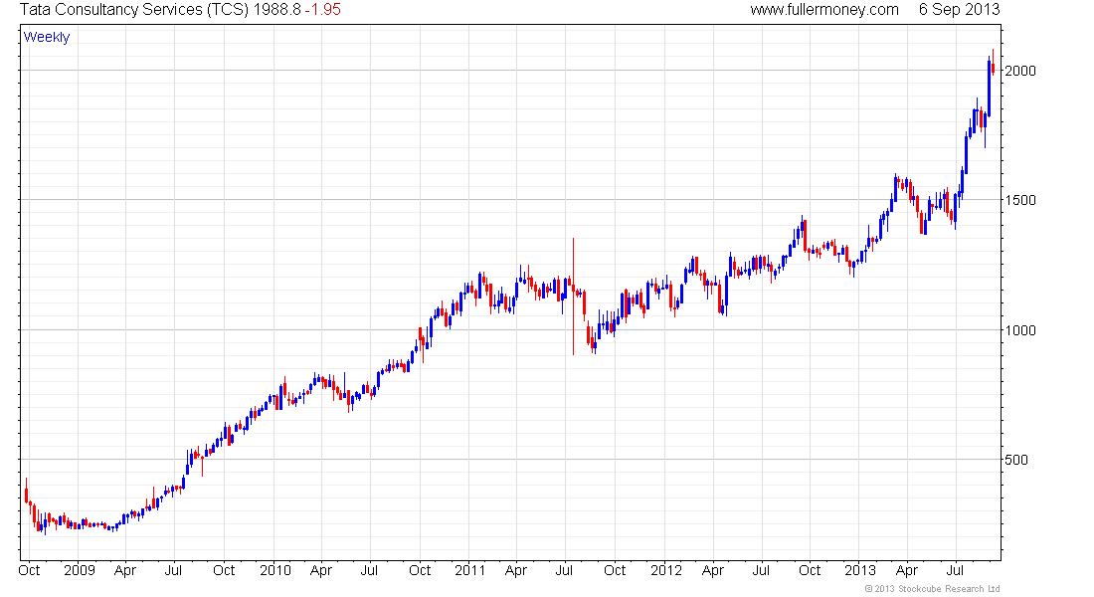Click the 6 Sep 2013 date label
The width and height of the screenshot is (1094, 597).
[959, 10]
